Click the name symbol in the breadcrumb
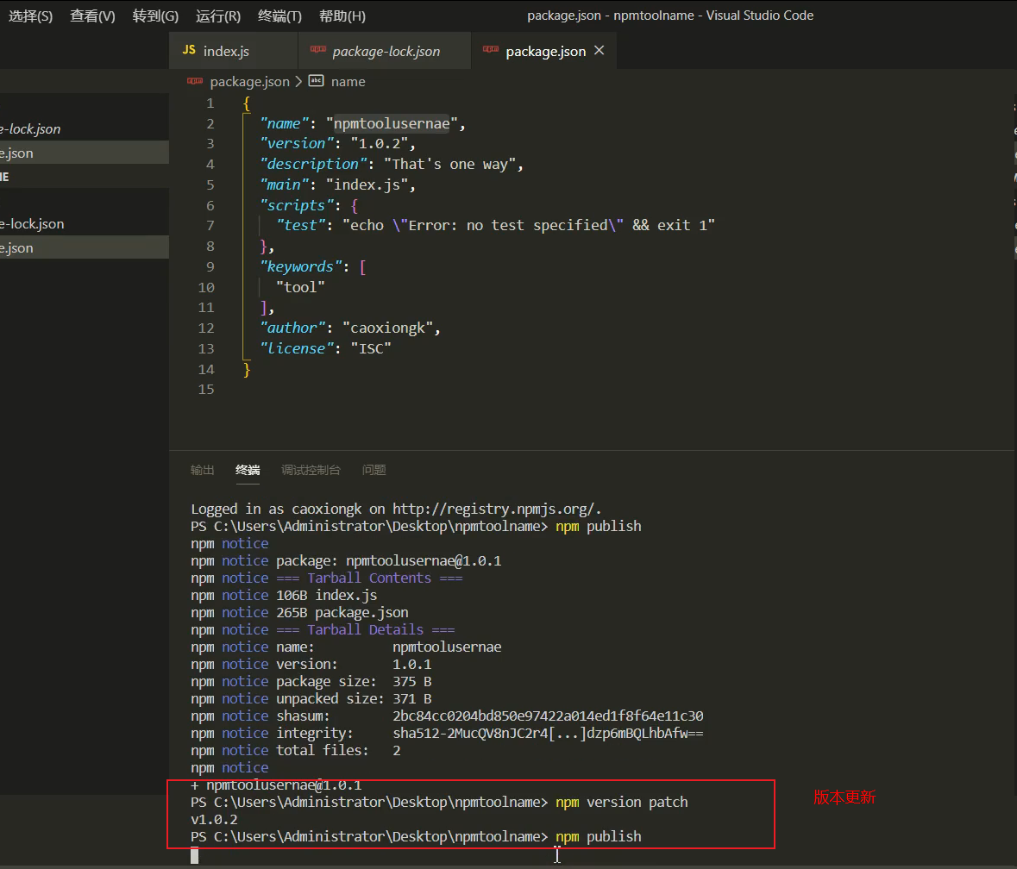 pos(348,82)
